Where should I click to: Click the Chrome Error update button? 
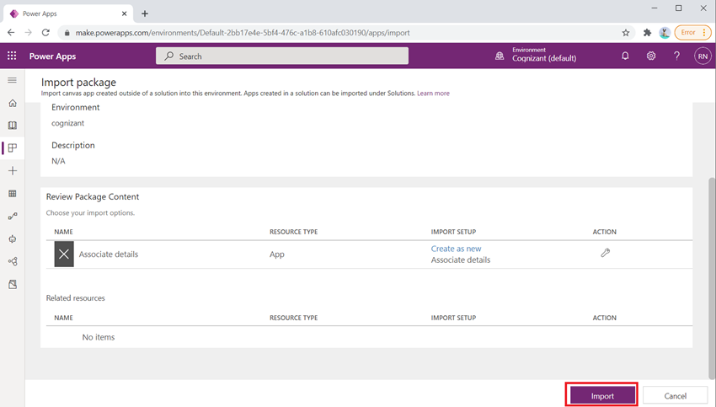[x=692, y=32]
